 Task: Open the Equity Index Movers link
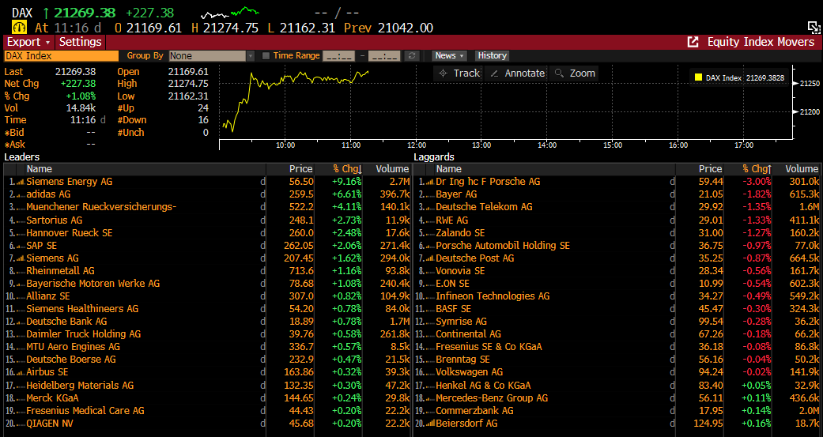[761, 42]
